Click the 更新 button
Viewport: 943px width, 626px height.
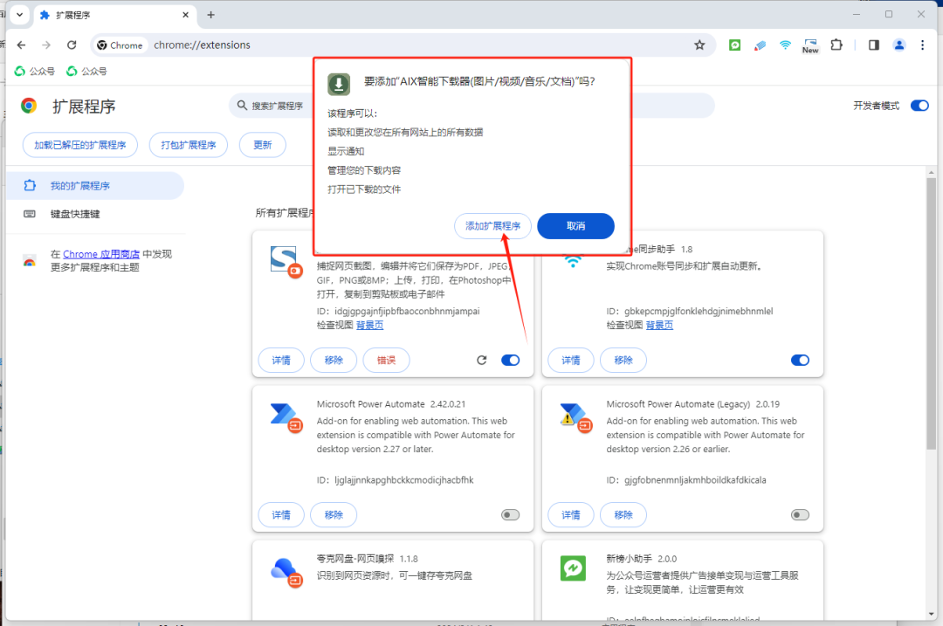pos(262,145)
